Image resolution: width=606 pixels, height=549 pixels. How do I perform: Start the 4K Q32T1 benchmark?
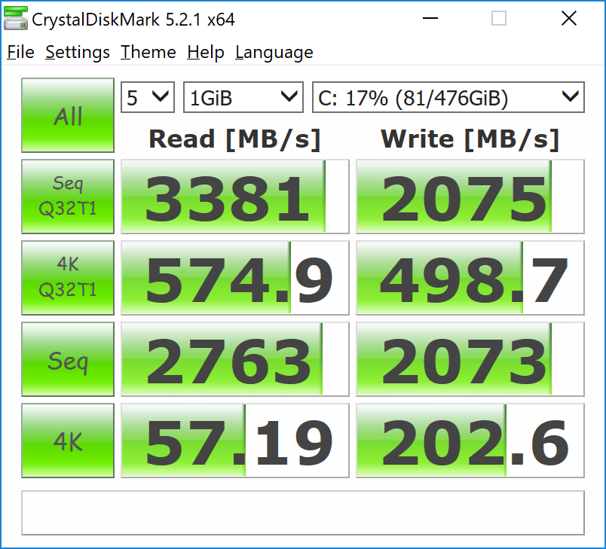tap(68, 278)
